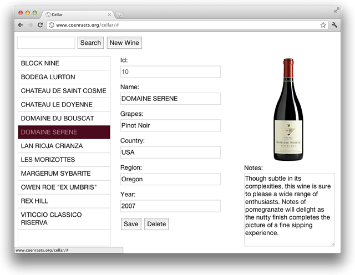Select OWEN ROE "EX UMBRIS" entry
355x275 pixels.
64,187
